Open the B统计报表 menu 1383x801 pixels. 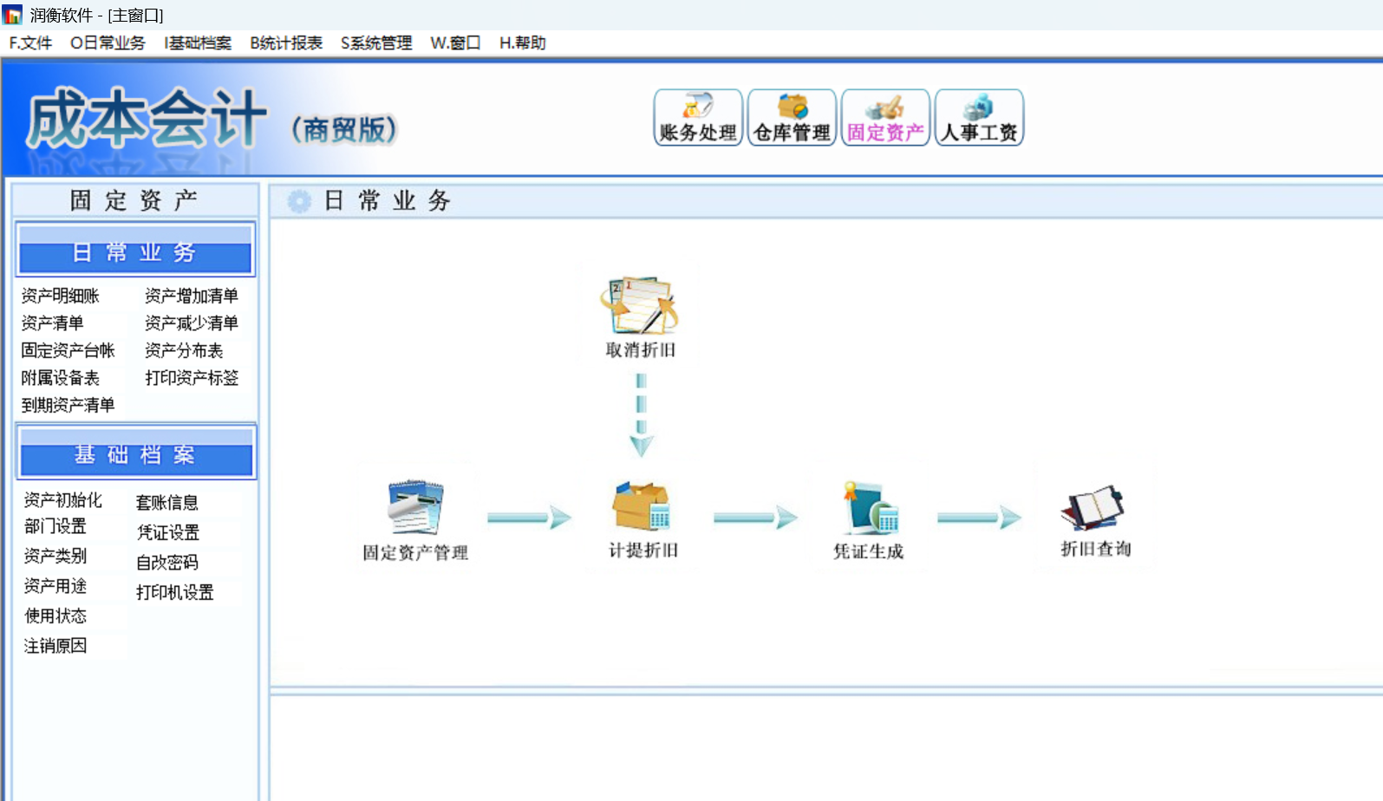pyautogui.click(x=286, y=43)
